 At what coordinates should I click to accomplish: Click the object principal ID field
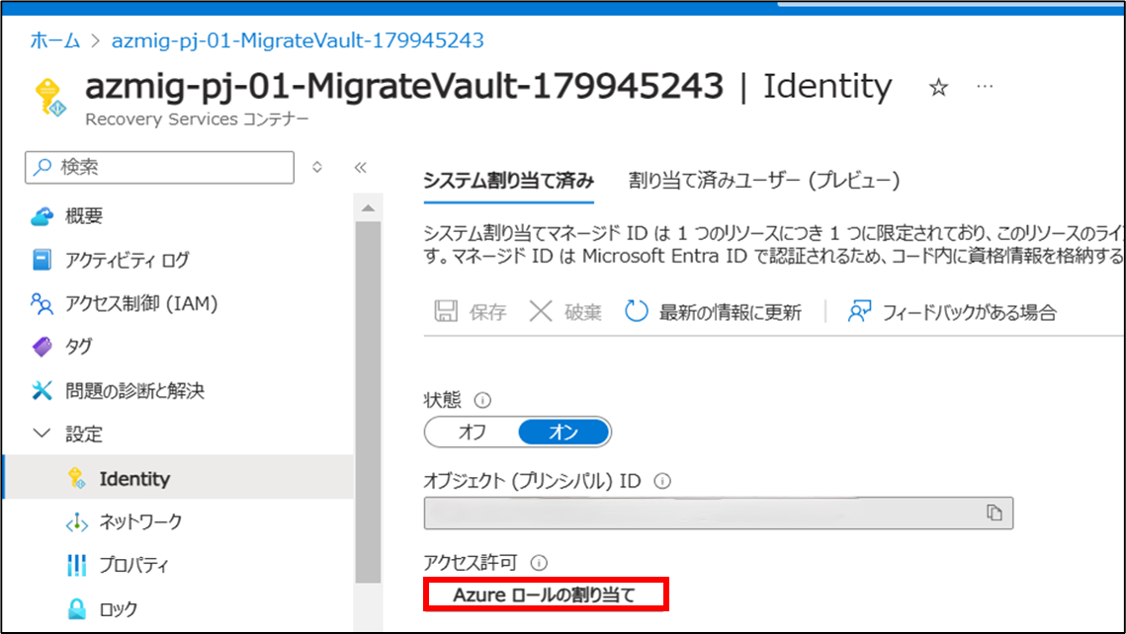(718, 513)
